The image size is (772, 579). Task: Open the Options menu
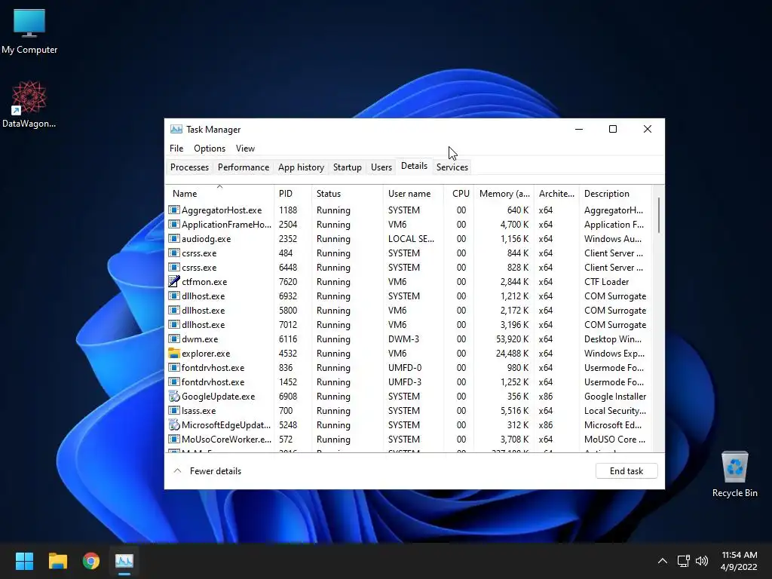click(210, 149)
